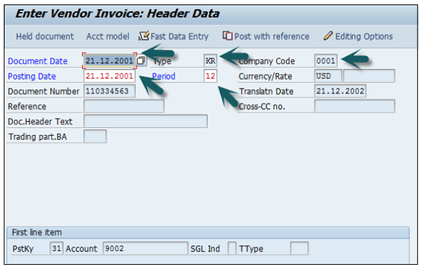Open the Document Date value help icon
The image size is (423, 268).
click(141, 61)
